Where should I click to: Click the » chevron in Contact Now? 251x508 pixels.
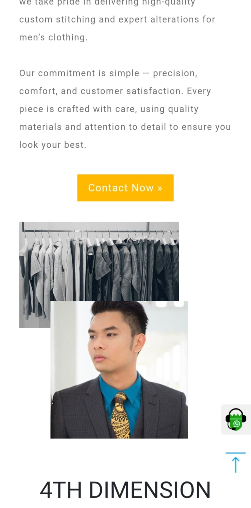(160, 188)
